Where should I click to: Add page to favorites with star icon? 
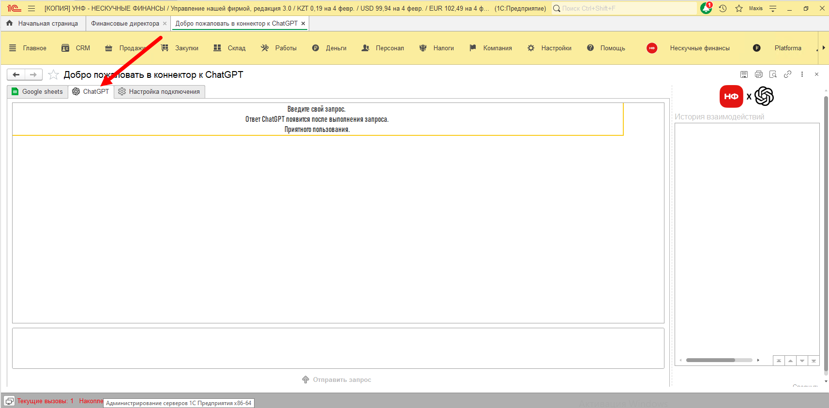click(x=53, y=74)
